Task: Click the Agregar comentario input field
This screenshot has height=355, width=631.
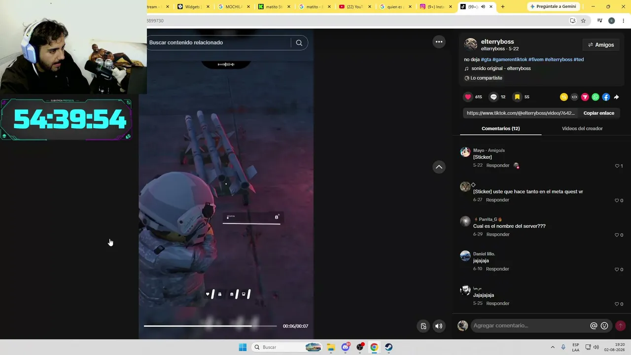Action: (x=529, y=325)
